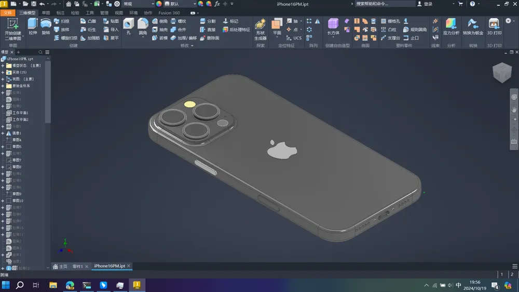Select the Hole (孔) tool
519x292 pixels.
click(128, 26)
